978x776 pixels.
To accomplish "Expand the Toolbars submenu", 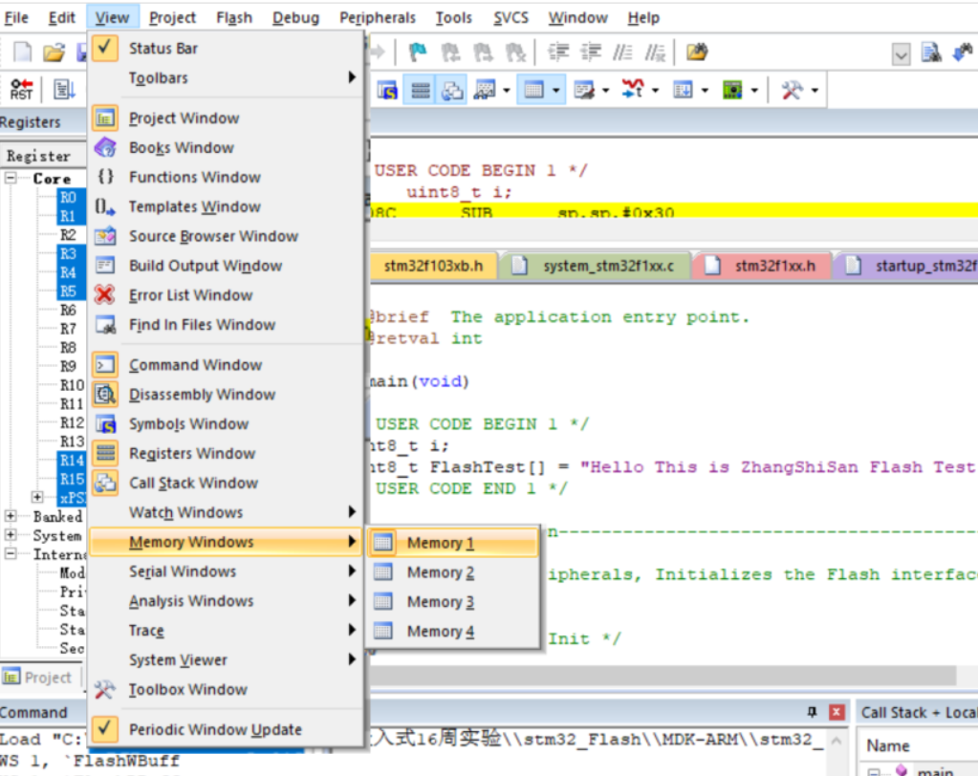I will (x=227, y=78).
